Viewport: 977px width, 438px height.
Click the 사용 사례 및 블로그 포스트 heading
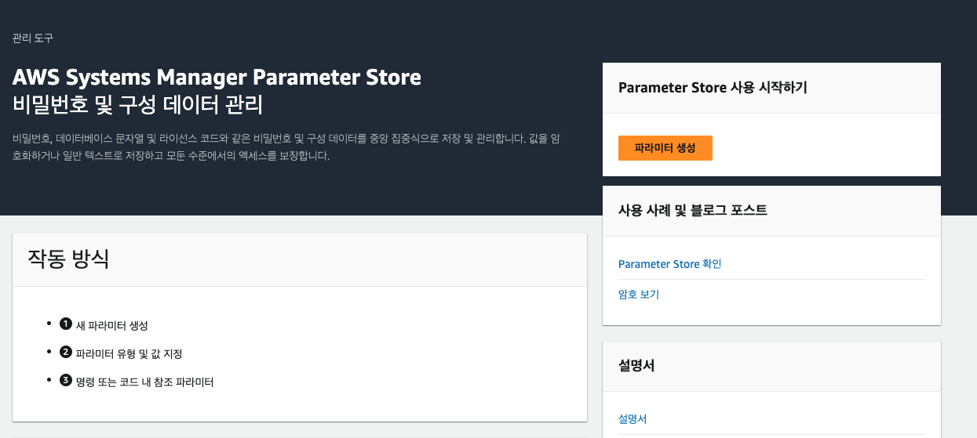pos(693,210)
